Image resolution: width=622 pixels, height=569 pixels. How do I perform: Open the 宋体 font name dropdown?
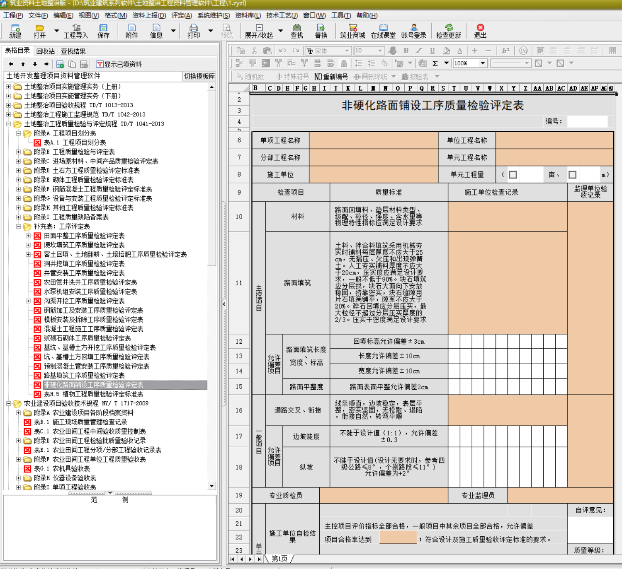(x=347, y=51)
